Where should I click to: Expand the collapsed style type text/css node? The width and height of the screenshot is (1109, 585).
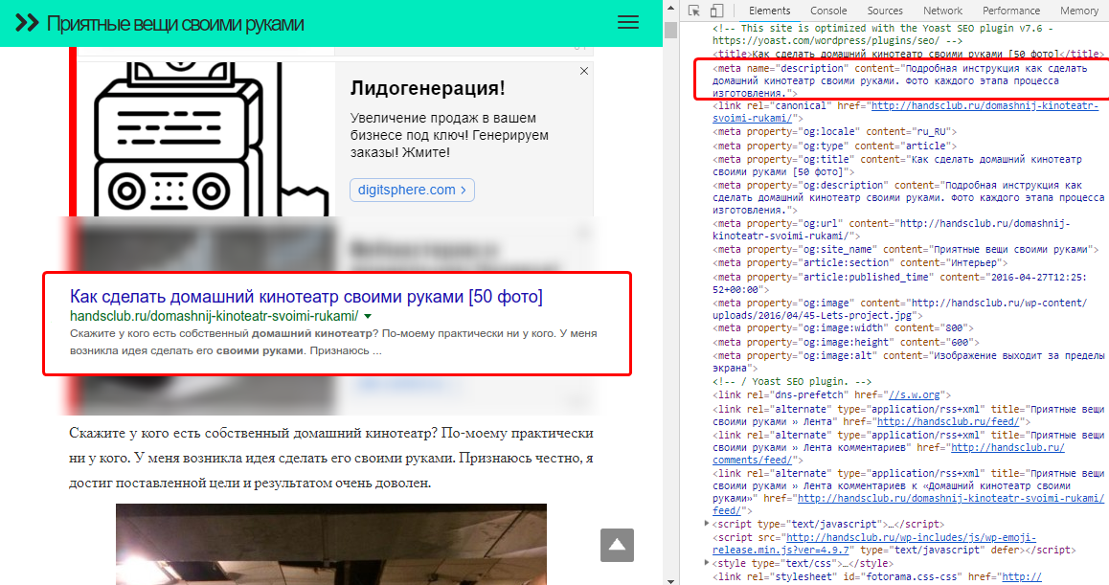tap(706, 562)
